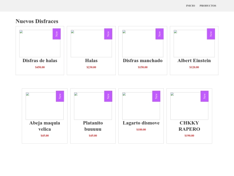Click the Nuevos Disfraces heading

[x=37, y=21]
